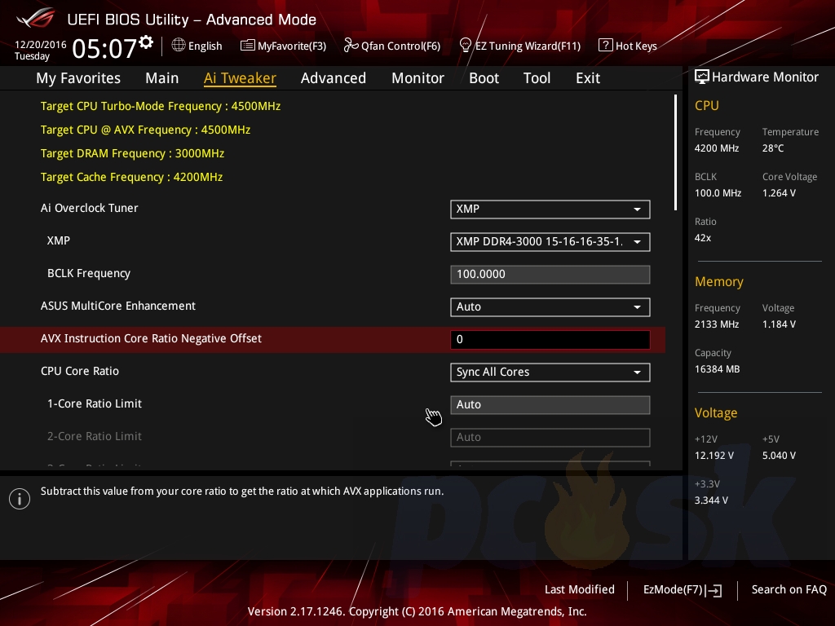This screenshot has width=835, height=626.
Task: Click the 2-Core Ratio Limit field
Action: tap(550, 438)
